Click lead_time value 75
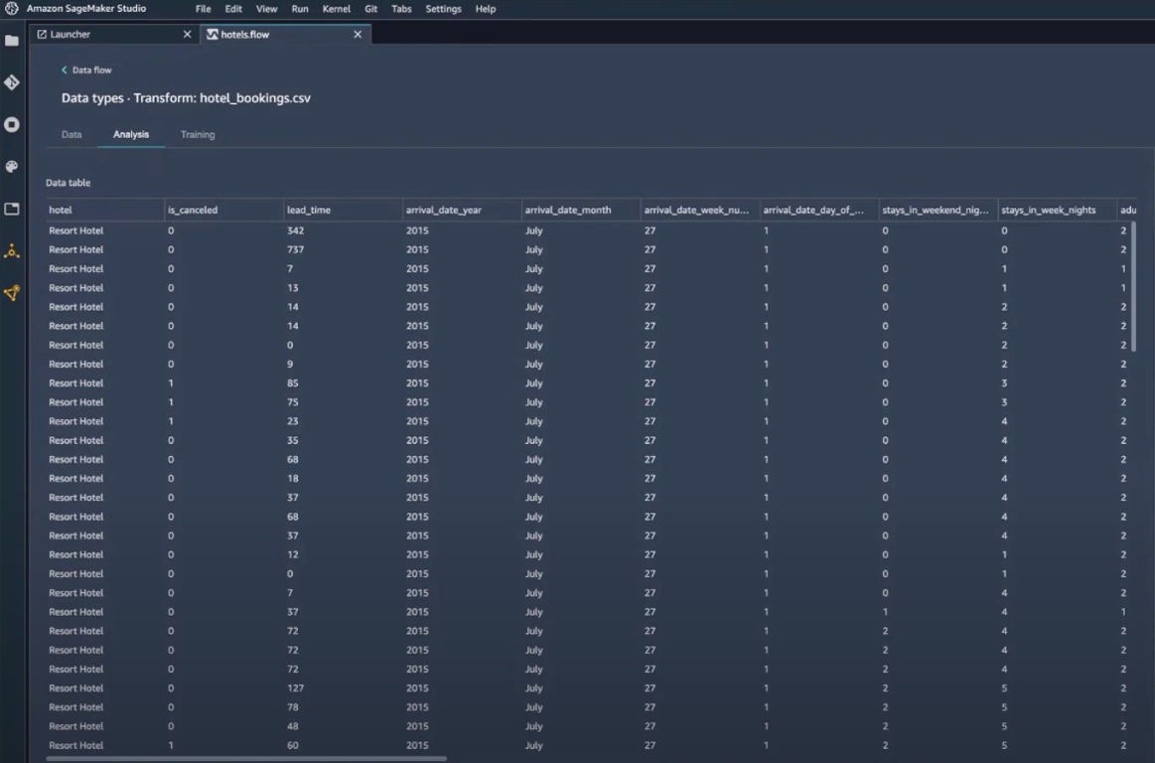1155x763 pixels. coord(292,402)
